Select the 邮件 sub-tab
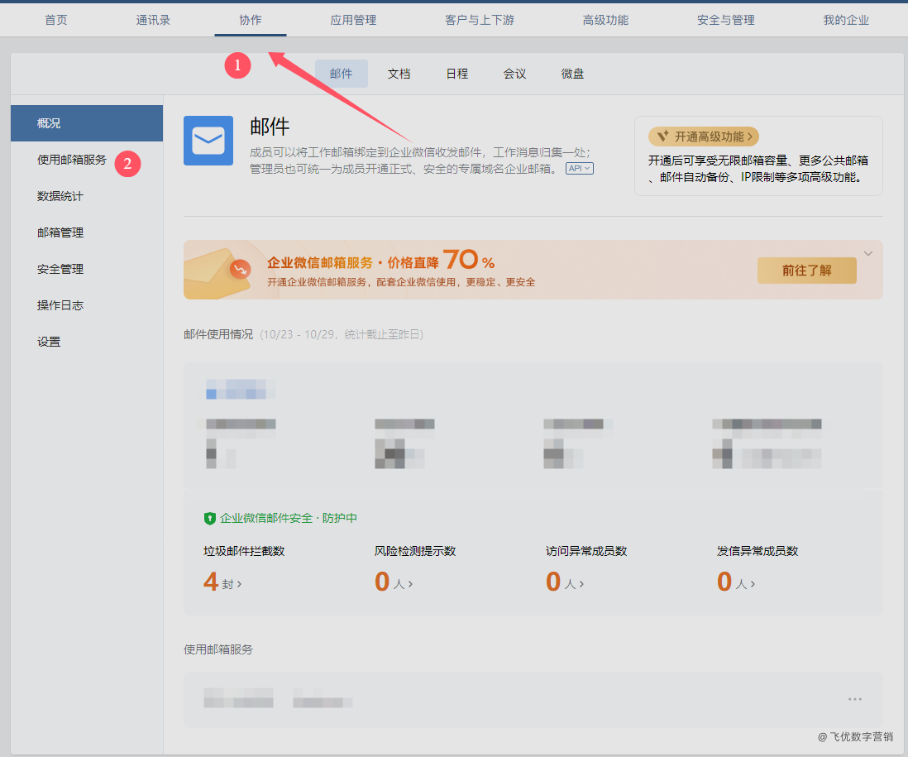908x757 pixels. [x=341, y=74]
